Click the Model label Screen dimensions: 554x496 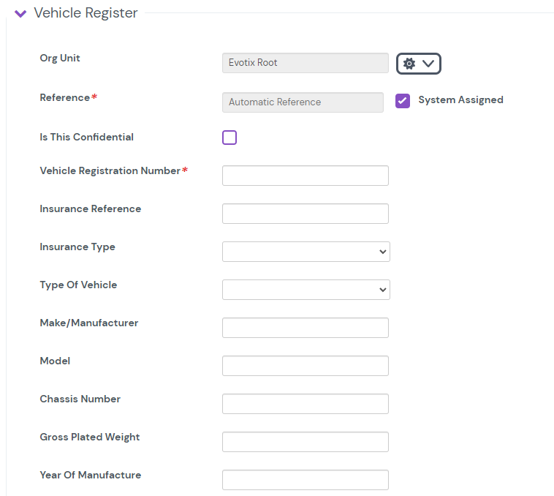(x=55, y=361)
